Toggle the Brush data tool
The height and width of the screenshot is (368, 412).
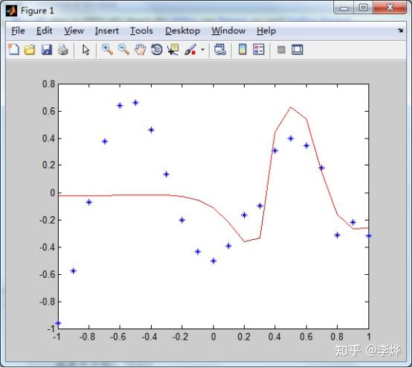click(x=190, y=49)
